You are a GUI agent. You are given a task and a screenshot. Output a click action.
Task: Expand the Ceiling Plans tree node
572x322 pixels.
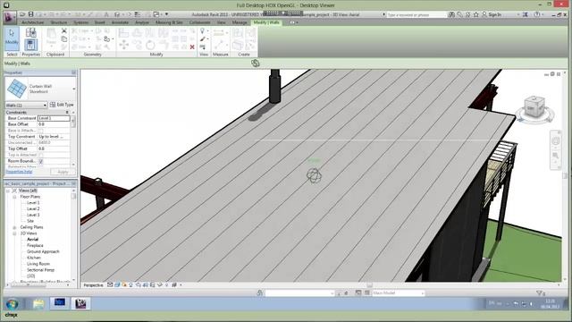coord(14,227)
